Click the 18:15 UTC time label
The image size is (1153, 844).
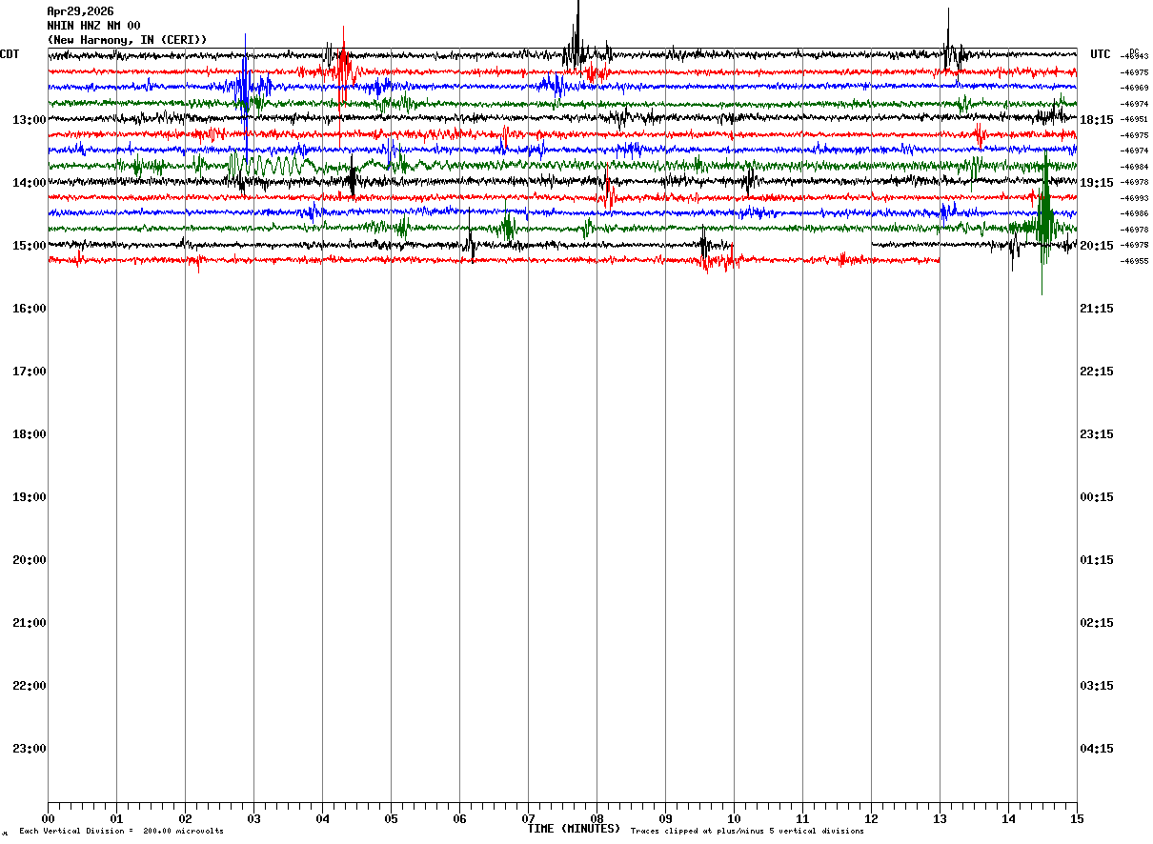[1097, 120]
